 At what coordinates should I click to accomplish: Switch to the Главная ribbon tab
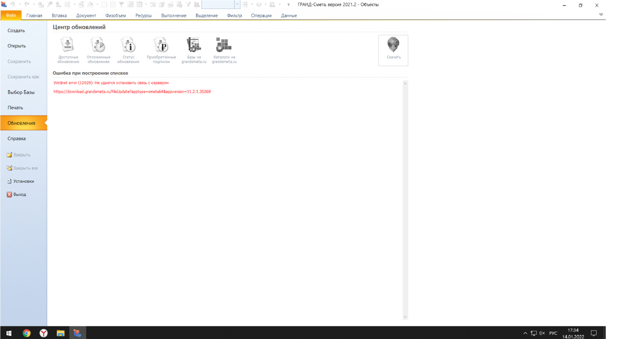tap(34, 16)
